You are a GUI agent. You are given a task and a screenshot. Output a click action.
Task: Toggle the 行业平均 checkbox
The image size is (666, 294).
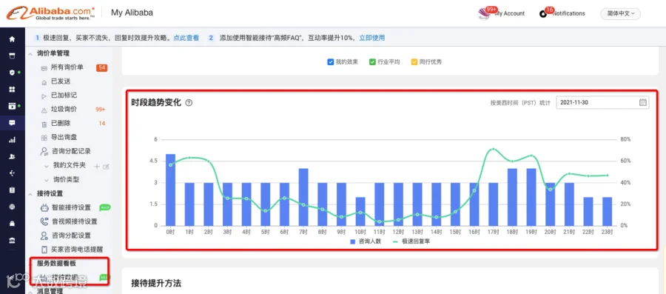(372, 62)
